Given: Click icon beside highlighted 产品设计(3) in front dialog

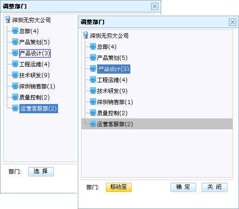Looking at the screenshot, I should (x=93, y=69).
